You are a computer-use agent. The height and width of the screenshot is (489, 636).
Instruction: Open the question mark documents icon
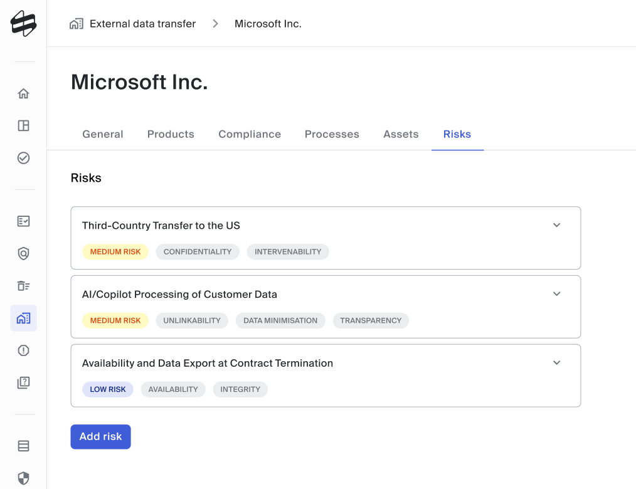coord(24,382)
